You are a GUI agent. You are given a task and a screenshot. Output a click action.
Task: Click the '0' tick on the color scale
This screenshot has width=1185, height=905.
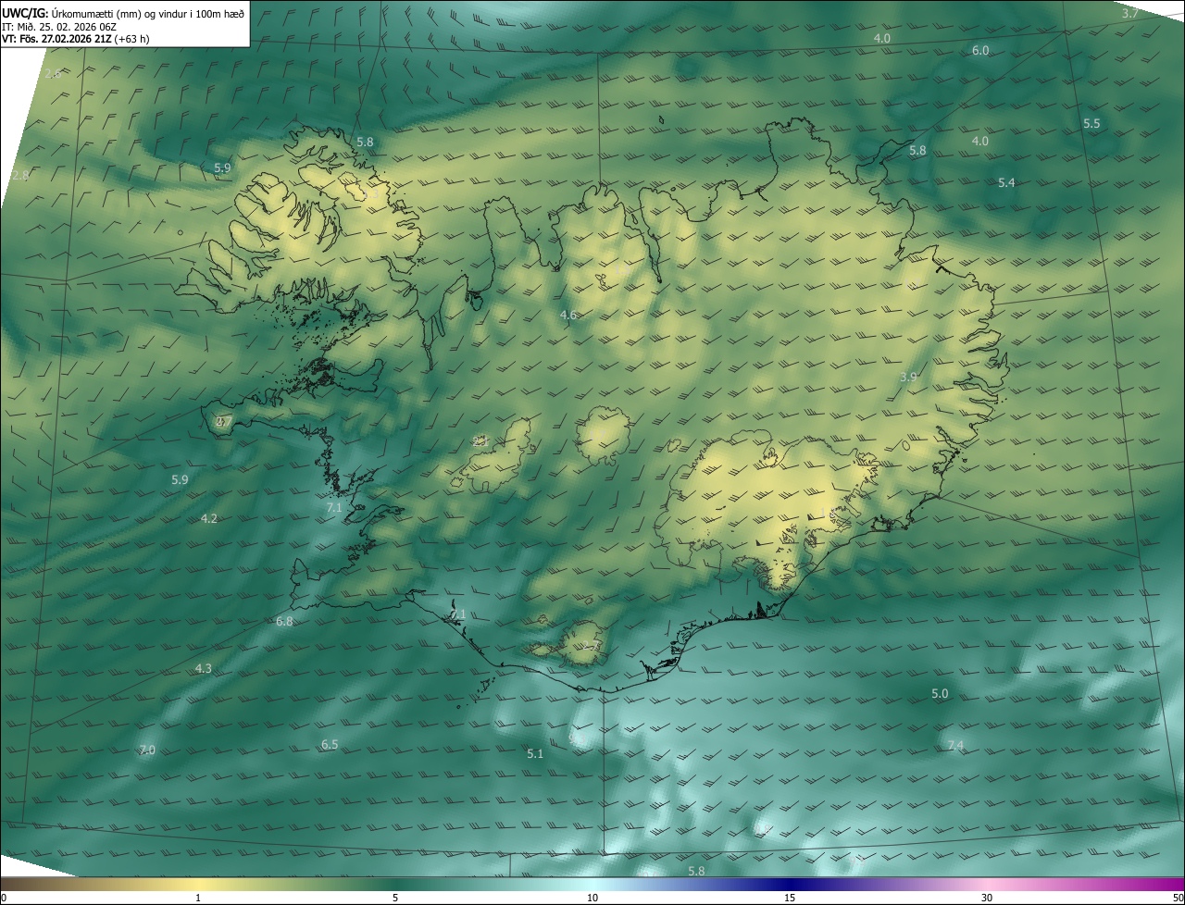tap(4, 898)
